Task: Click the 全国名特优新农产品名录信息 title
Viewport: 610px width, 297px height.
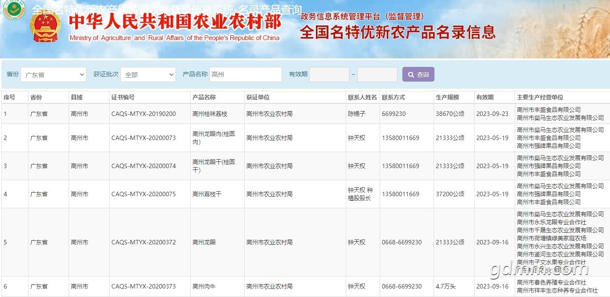Action: coord(397,32)
